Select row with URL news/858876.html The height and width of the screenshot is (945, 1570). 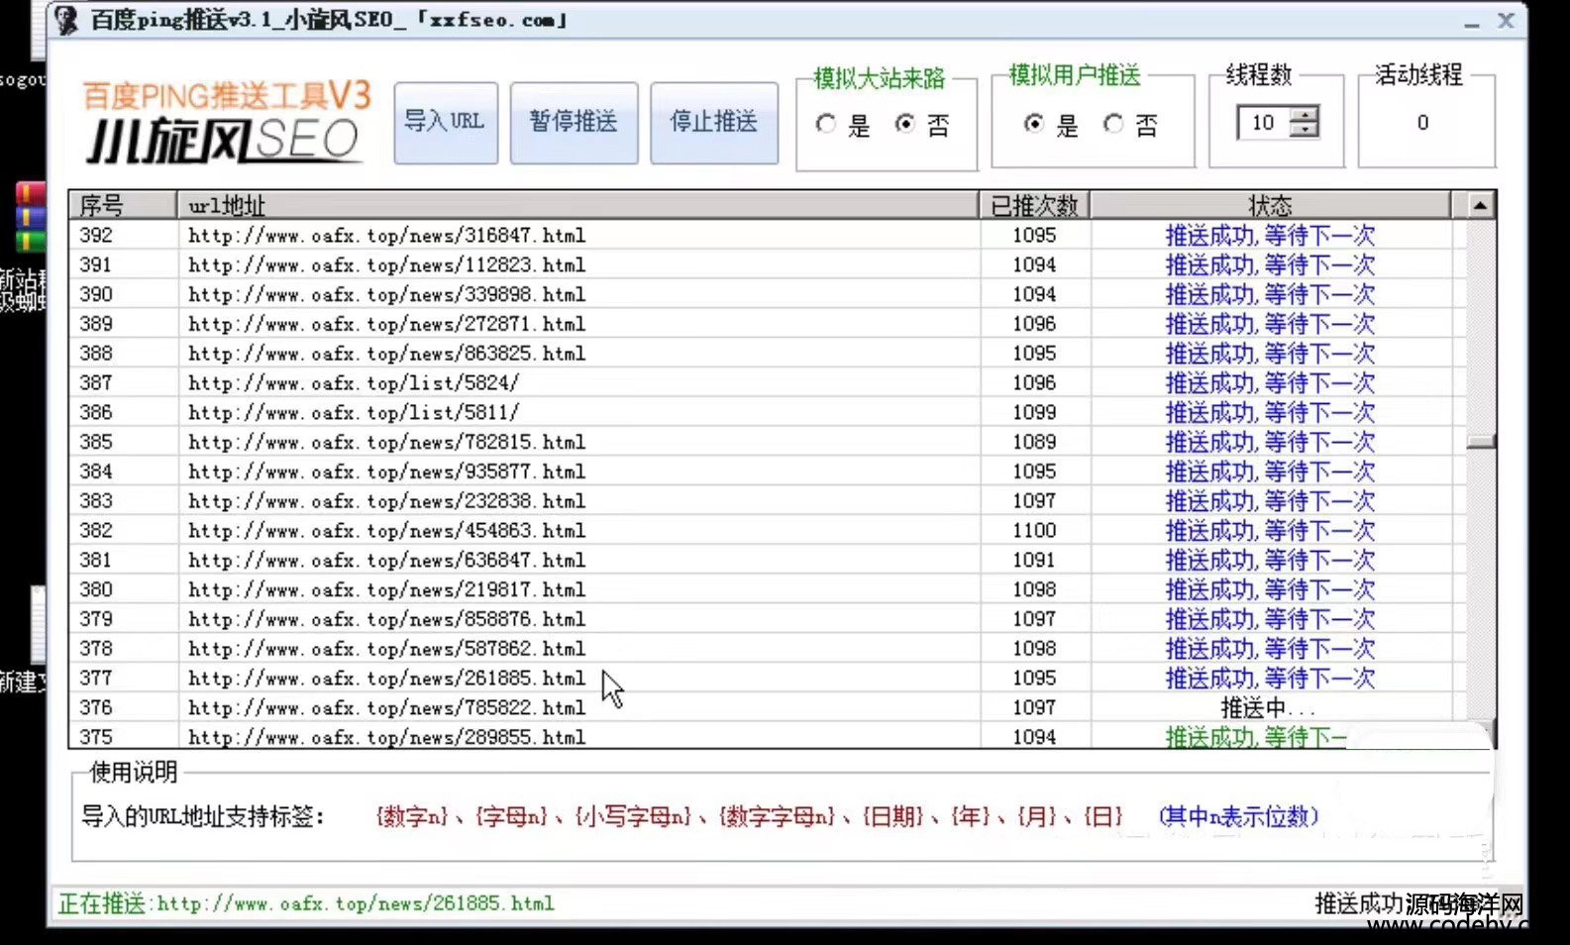point(768,620)
